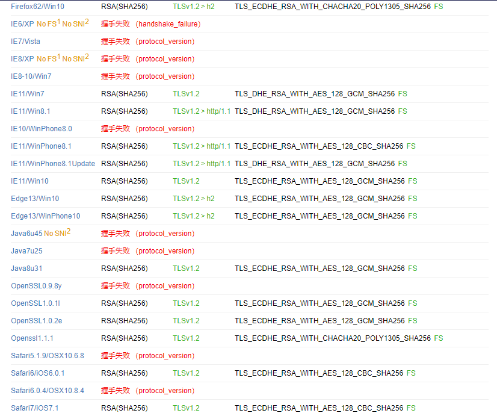Click the CHACHA20_POLY1305 cipher in the Firefox62/Win10 row

(333, 7)
